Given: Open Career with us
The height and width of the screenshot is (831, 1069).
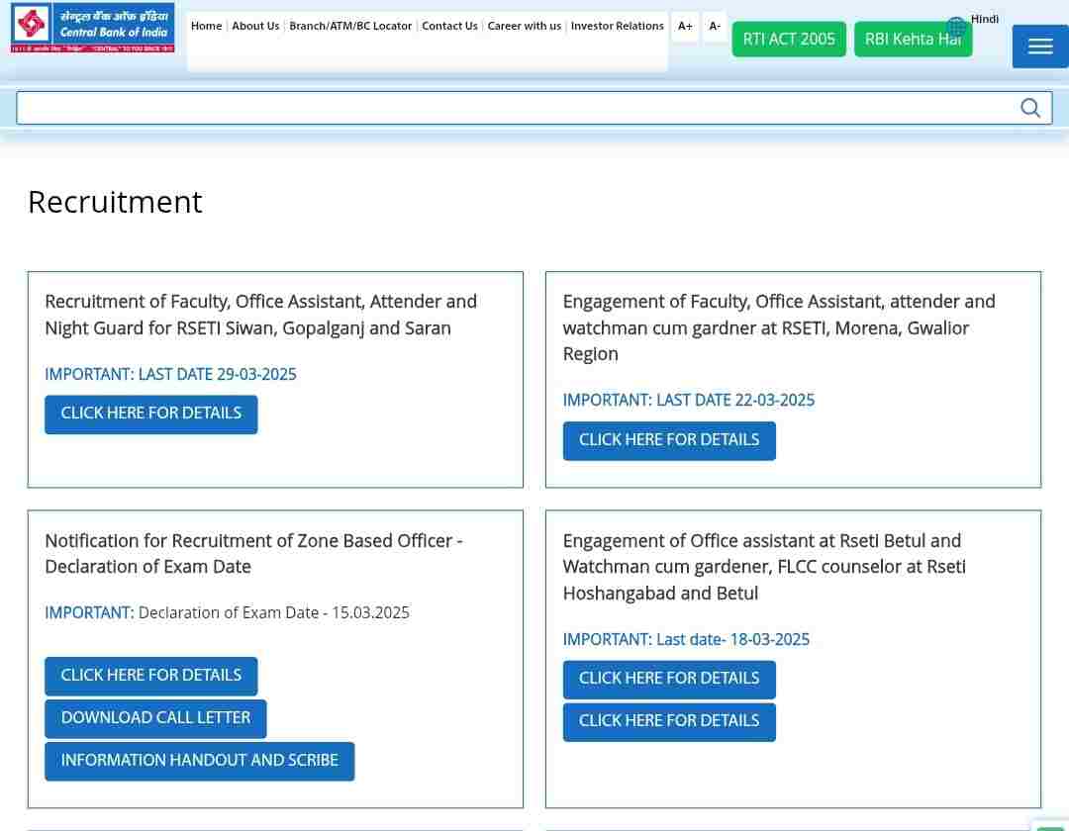Looking at the screenshot, I should [x=525, y=26].
